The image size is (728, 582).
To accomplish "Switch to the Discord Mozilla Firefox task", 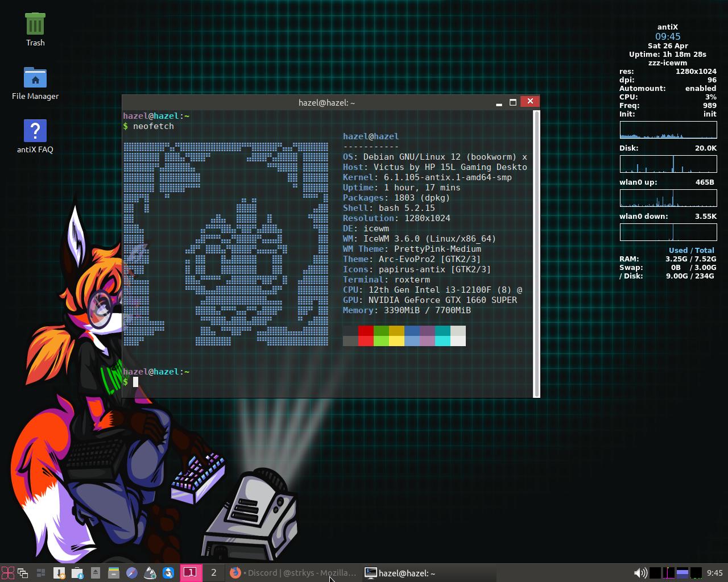I will [293, 573].
